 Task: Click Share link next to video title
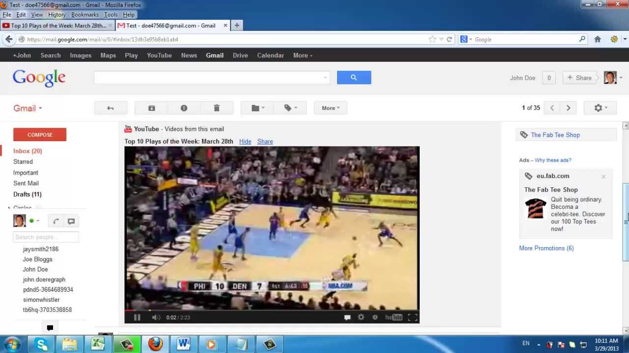pyautogui.click(x=265, y=141)
